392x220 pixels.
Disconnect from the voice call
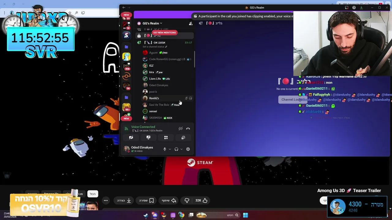pos(188,129)
